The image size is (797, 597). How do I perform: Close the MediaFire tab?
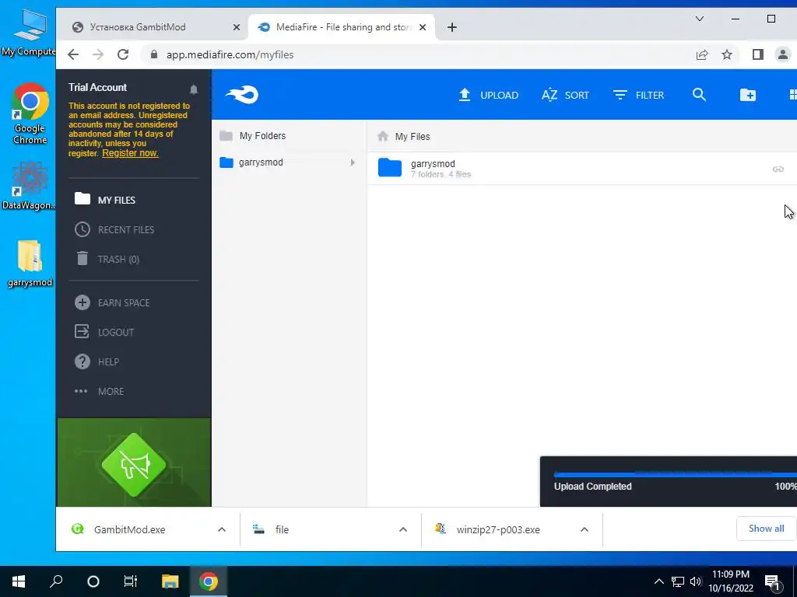coord(423,27)
